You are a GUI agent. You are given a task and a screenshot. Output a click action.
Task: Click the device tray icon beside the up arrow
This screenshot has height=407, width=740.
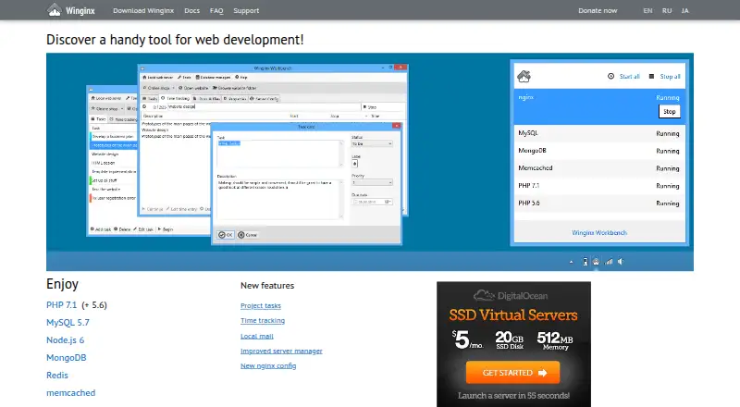click(x=586, y=262)
